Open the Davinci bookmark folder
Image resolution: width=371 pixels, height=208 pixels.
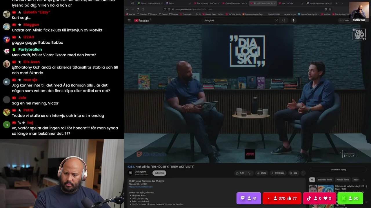tap(164, 14)
